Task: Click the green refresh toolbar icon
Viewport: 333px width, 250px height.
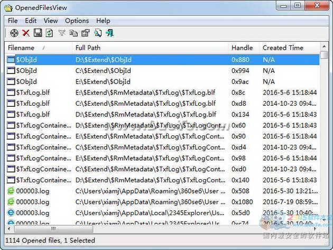Action: point(49,33)
